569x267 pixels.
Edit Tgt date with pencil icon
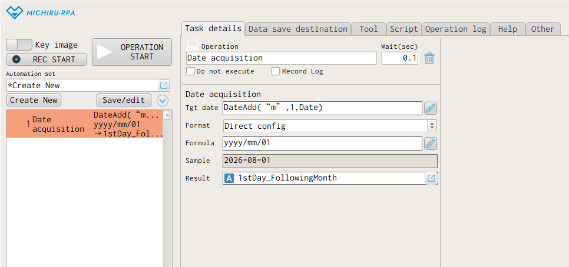coord(431,108)
